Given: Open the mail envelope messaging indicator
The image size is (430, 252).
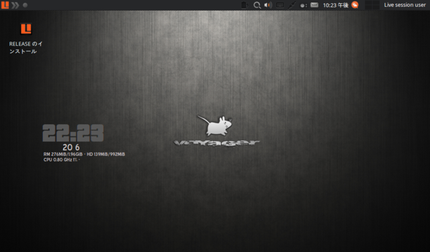Looking at the screenshot, I should (314, 5).
